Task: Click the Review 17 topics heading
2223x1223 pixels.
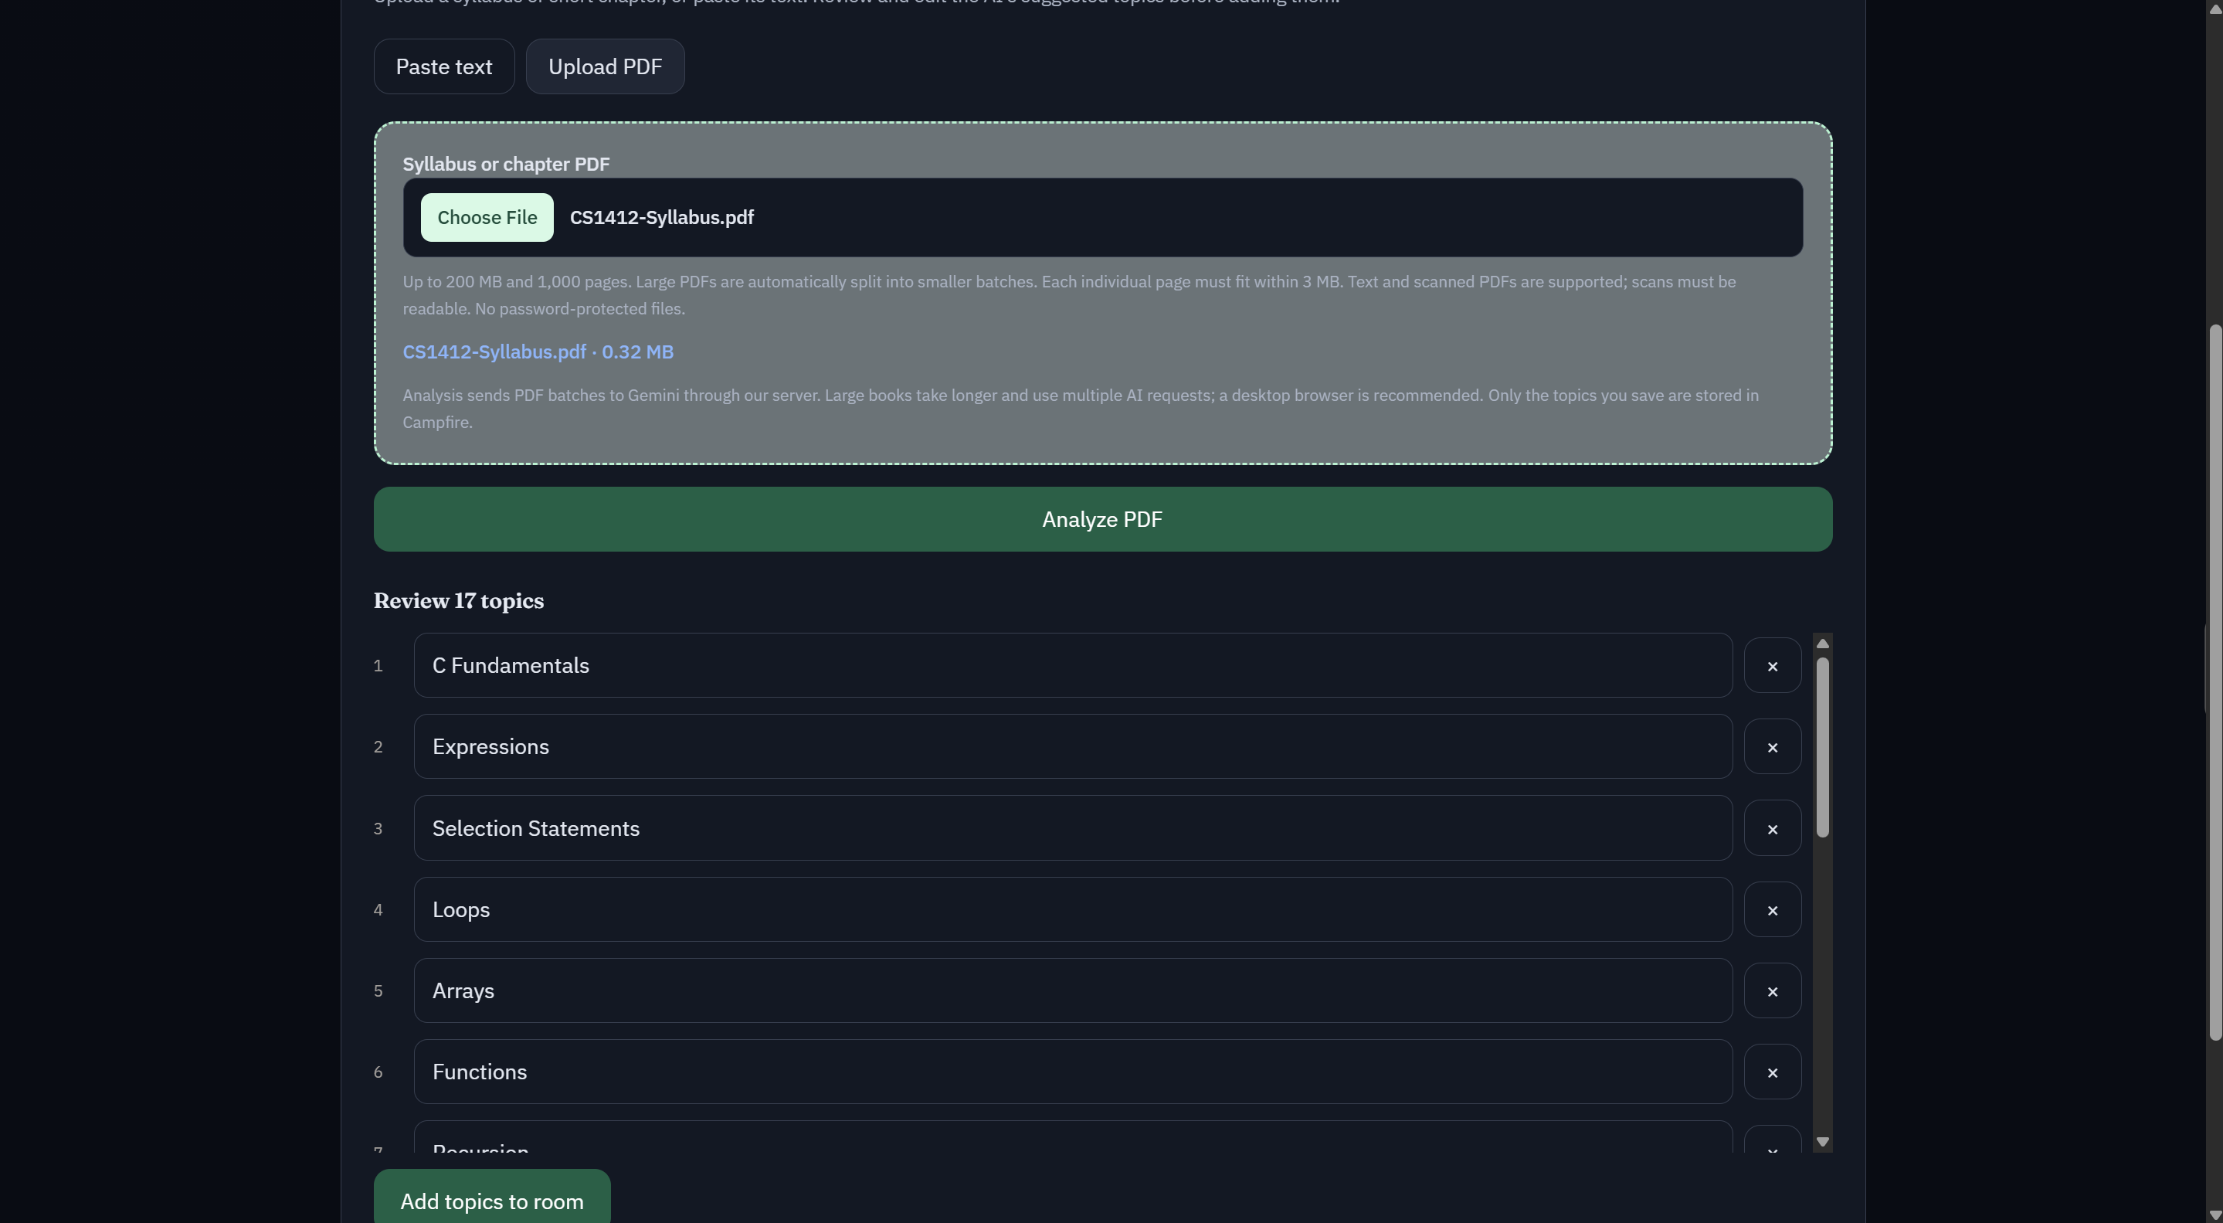Action: pos(459,601)
